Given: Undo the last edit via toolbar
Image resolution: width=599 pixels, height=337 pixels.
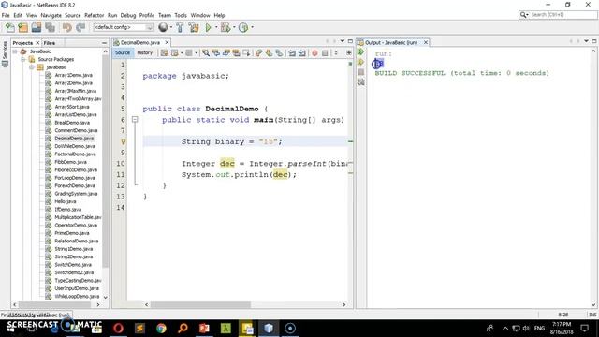Looking at the screenshot, I should (67, 27).
